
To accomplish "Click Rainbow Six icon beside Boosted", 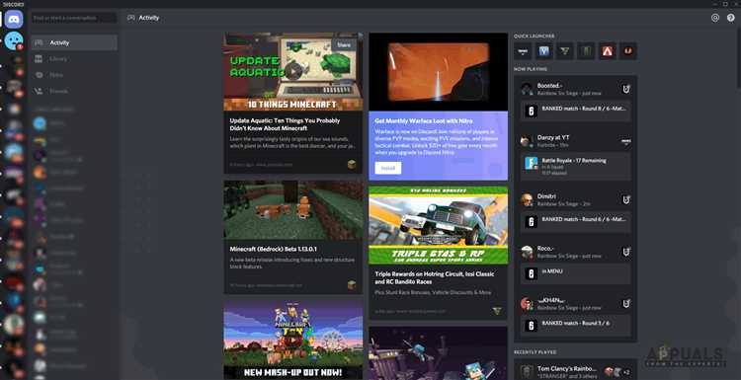I will pyautogui.click(x=626, y=89).
